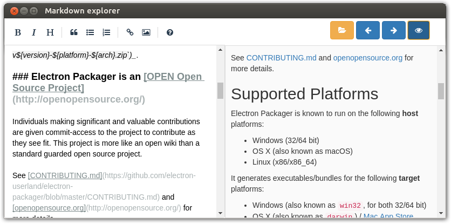Create an unordered bullet list
This screenshot has height=224, width=451.
90,32
